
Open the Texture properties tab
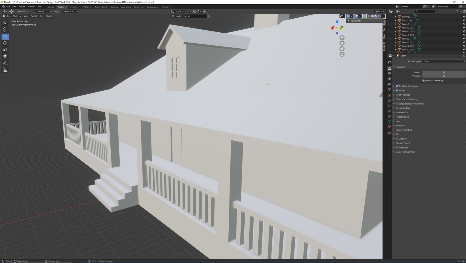(x=389, y=133)
